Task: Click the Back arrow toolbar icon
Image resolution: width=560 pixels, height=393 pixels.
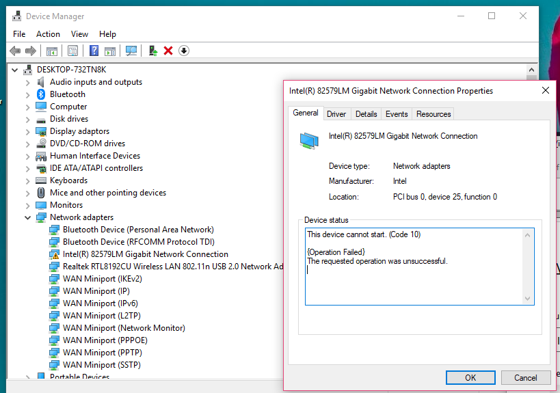Action: 15,51
